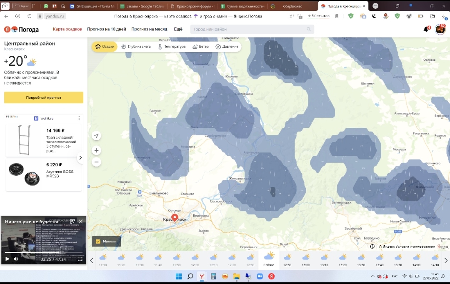Select the 12:00 timeline slot
This screenshot has width=450, height=284.
(195, 259)
